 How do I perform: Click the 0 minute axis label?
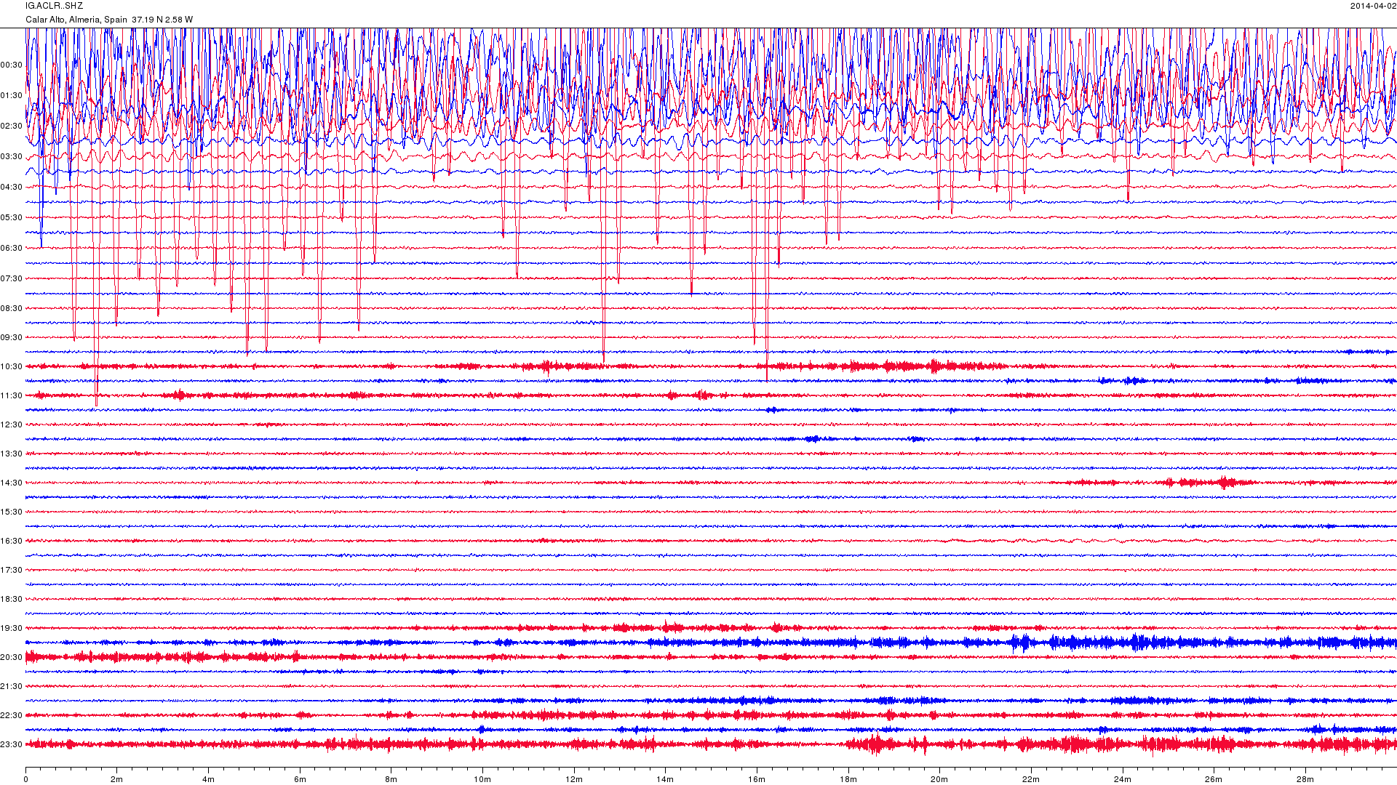[x=25, y=780]
